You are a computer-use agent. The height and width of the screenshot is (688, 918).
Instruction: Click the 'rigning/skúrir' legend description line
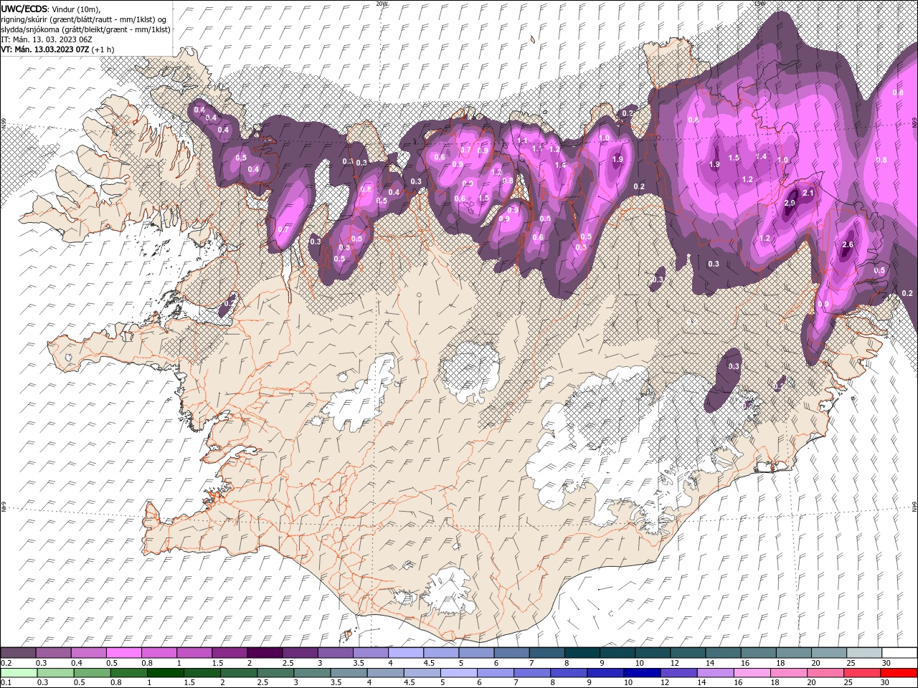coord(83,19)
